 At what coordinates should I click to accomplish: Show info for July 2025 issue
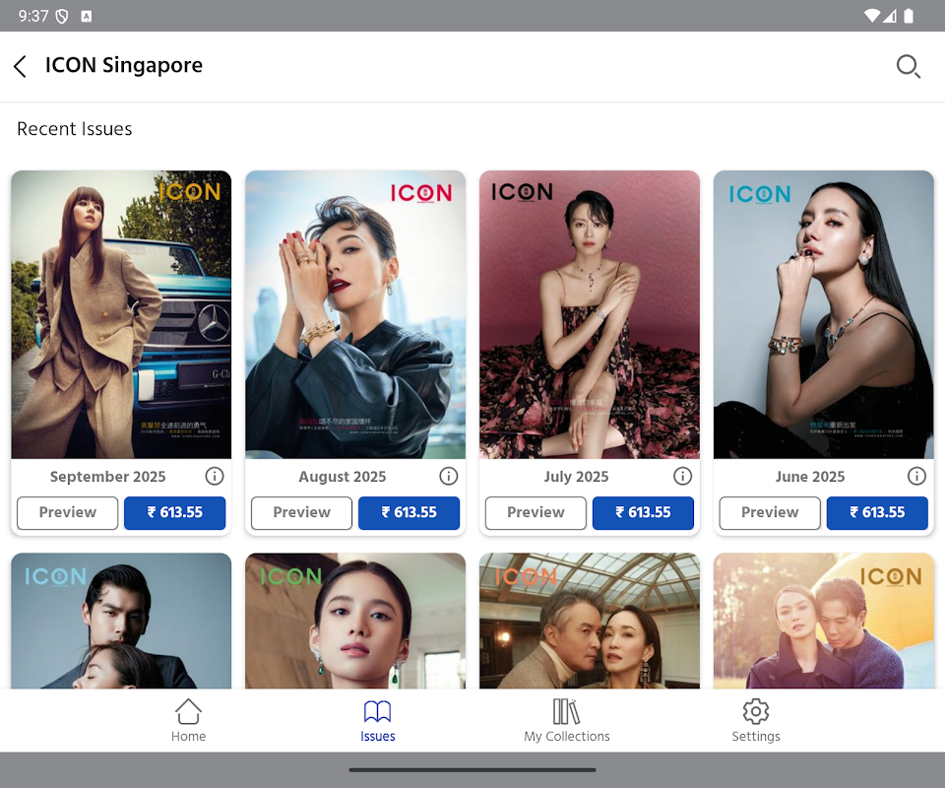click(x=682, y=477)
